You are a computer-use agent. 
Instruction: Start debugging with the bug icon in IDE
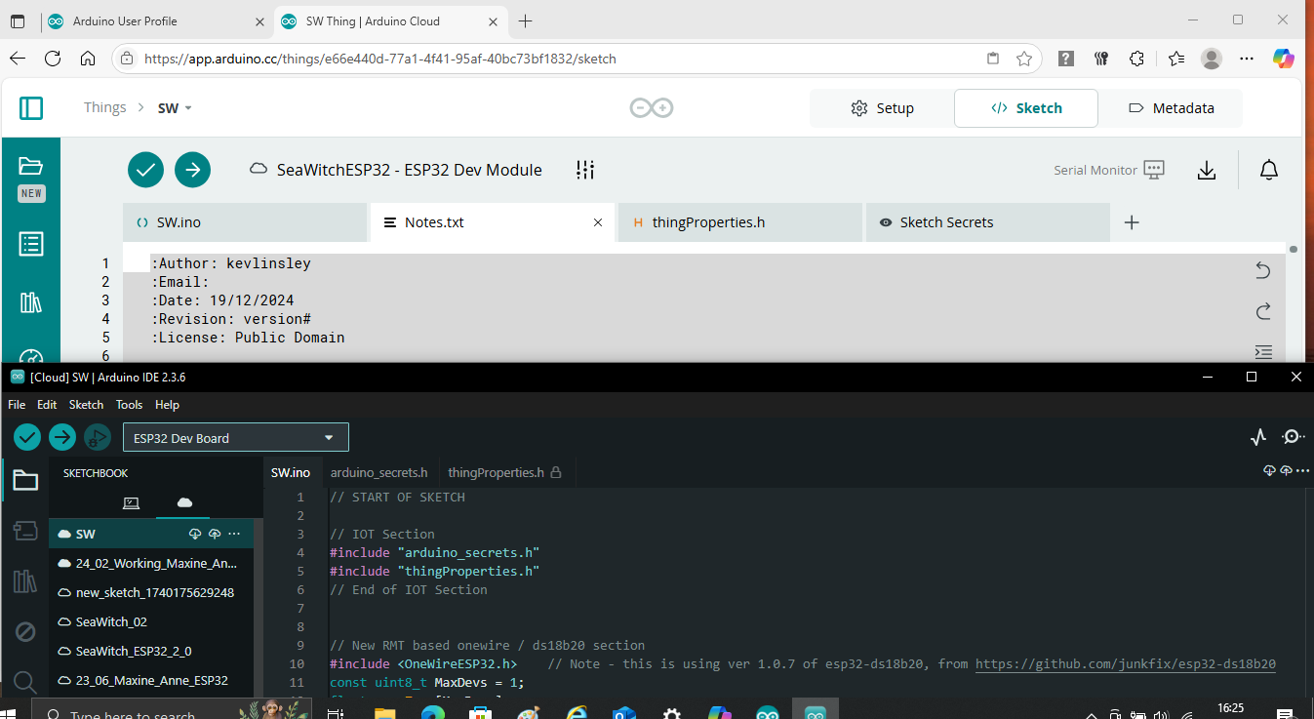tap(98, 437)
